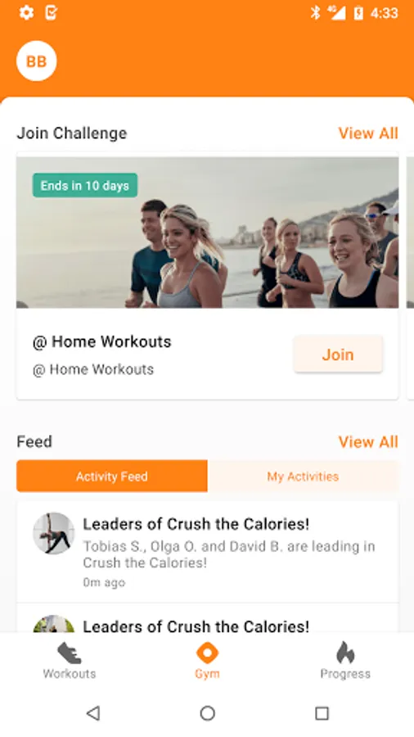Viewport: 414px width, 737px height.
Task: Tap the Workouts shoe icon
Action: pyautogui.click(x=70, y=653)
